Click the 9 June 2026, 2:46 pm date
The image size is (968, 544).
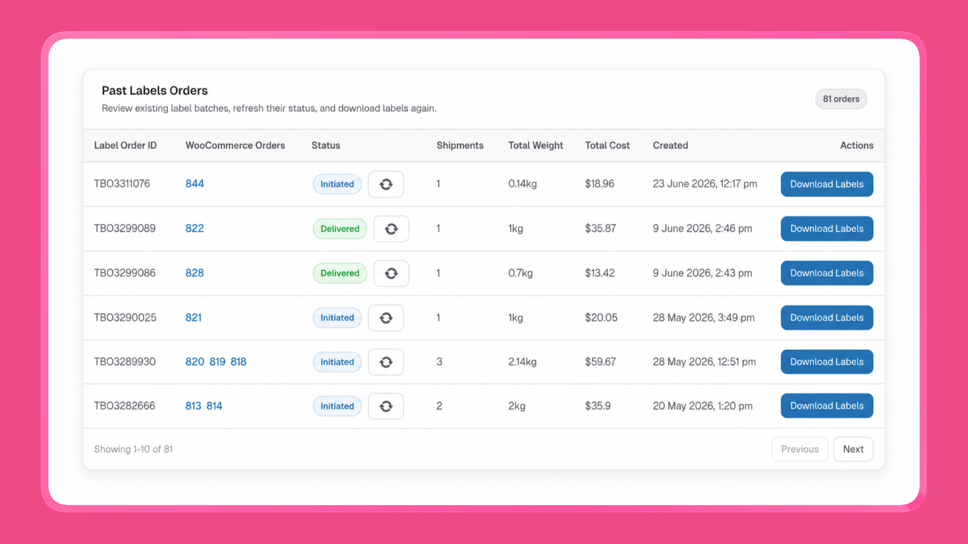[702, 228]
